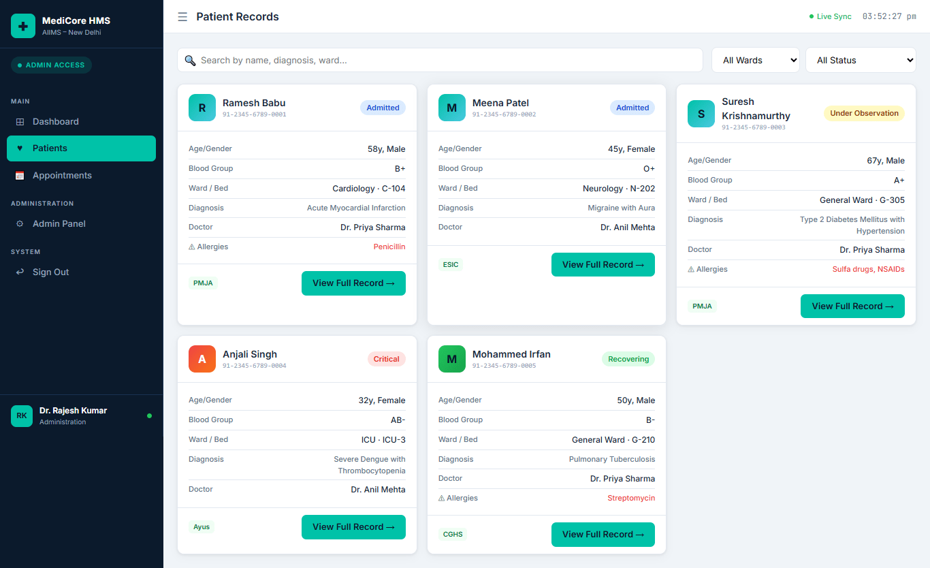Click the hamburger menu icon
The height and width of the screenshot is (568, 930).
pos(182,16)
